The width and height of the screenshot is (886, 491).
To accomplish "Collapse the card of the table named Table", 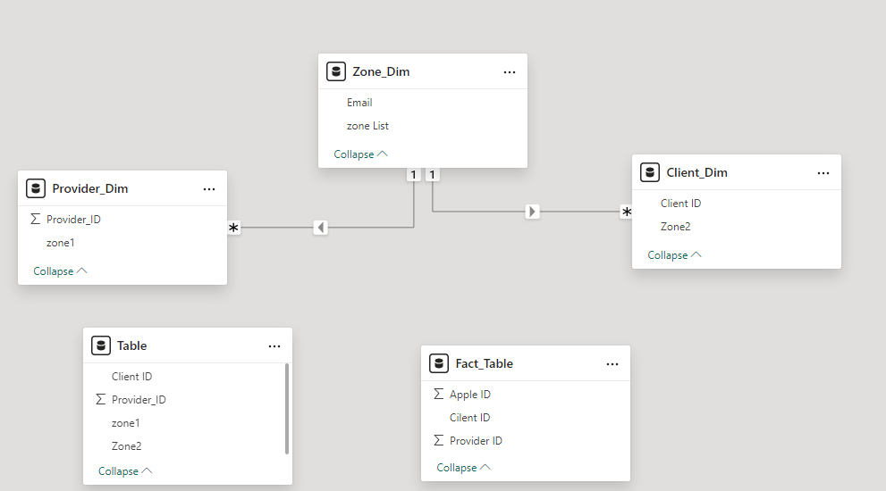I will coord(125,470).
